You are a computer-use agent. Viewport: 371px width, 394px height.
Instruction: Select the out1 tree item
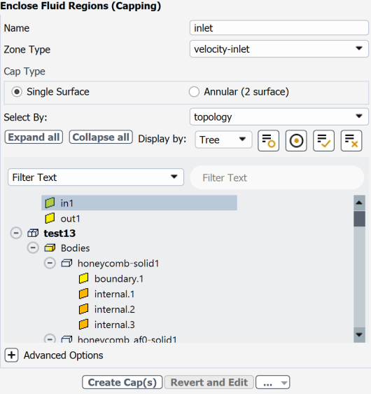[70, 219]
